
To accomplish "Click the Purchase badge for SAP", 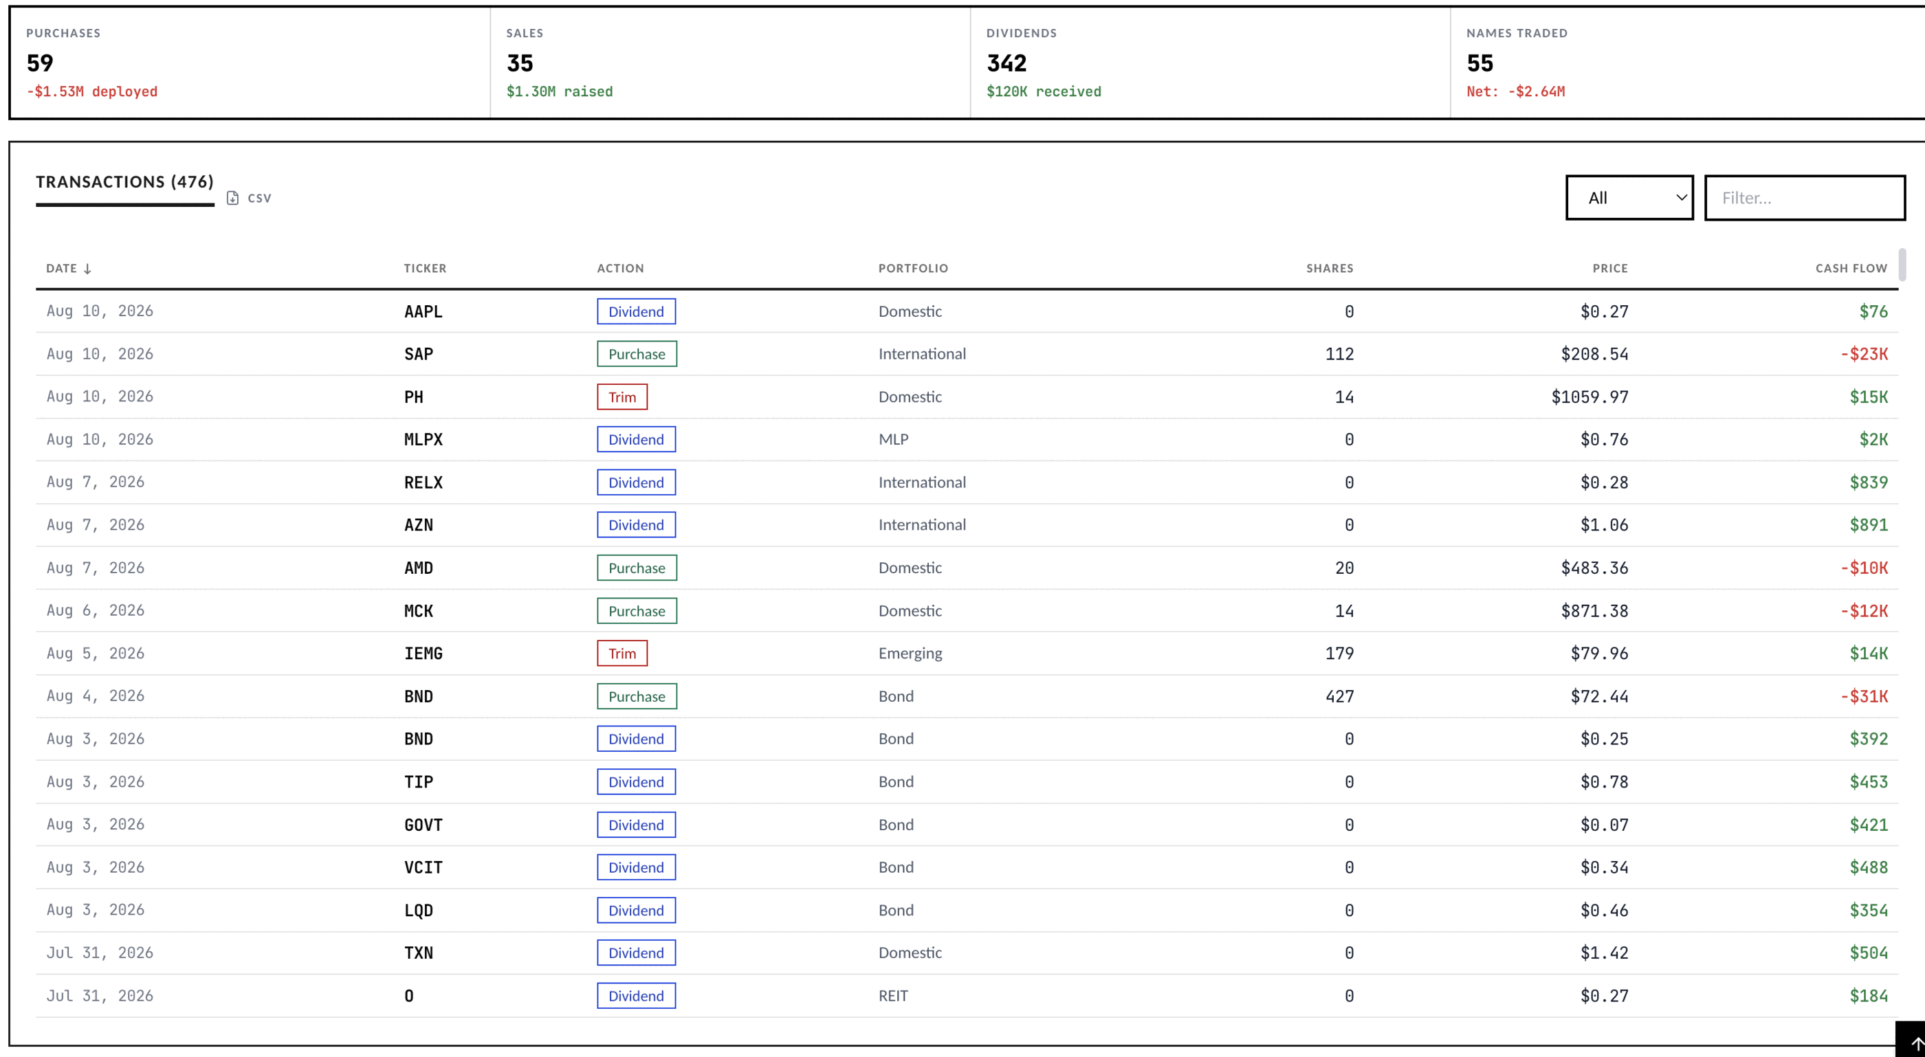I will [637, 354].
